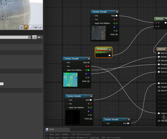The image size is (167, 139).
Task: Click the Ambient Occlusion input pin
Action: [x=159, y=113]
